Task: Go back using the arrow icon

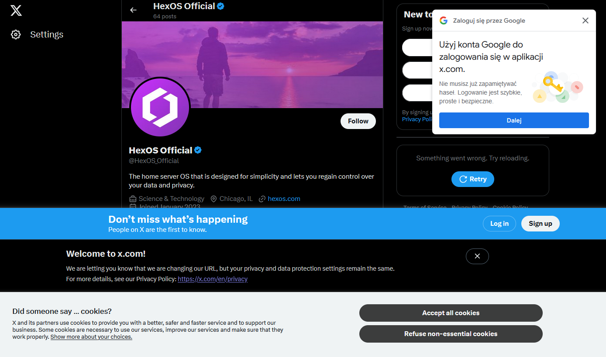Action: tap(133, 10)
